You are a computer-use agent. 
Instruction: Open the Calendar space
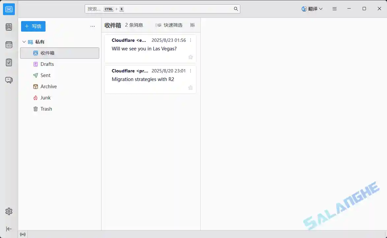9,44
